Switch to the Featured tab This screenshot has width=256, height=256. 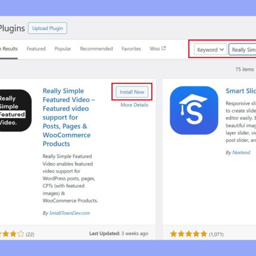point(36,49)
